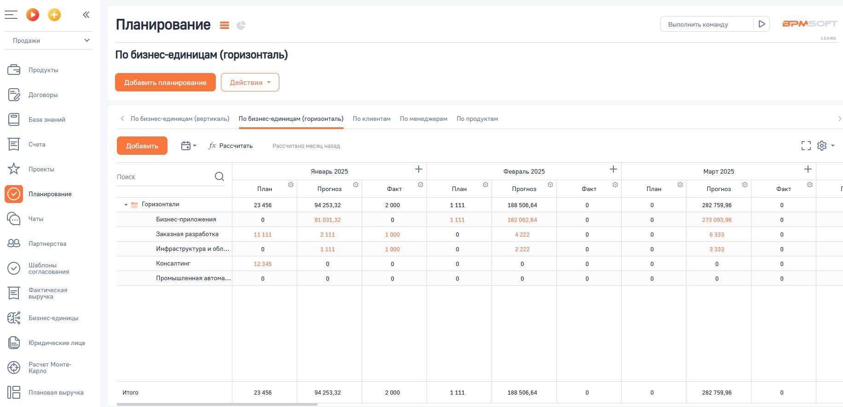
Task: Click the Итого totals row label
Action: coord(130,393)
